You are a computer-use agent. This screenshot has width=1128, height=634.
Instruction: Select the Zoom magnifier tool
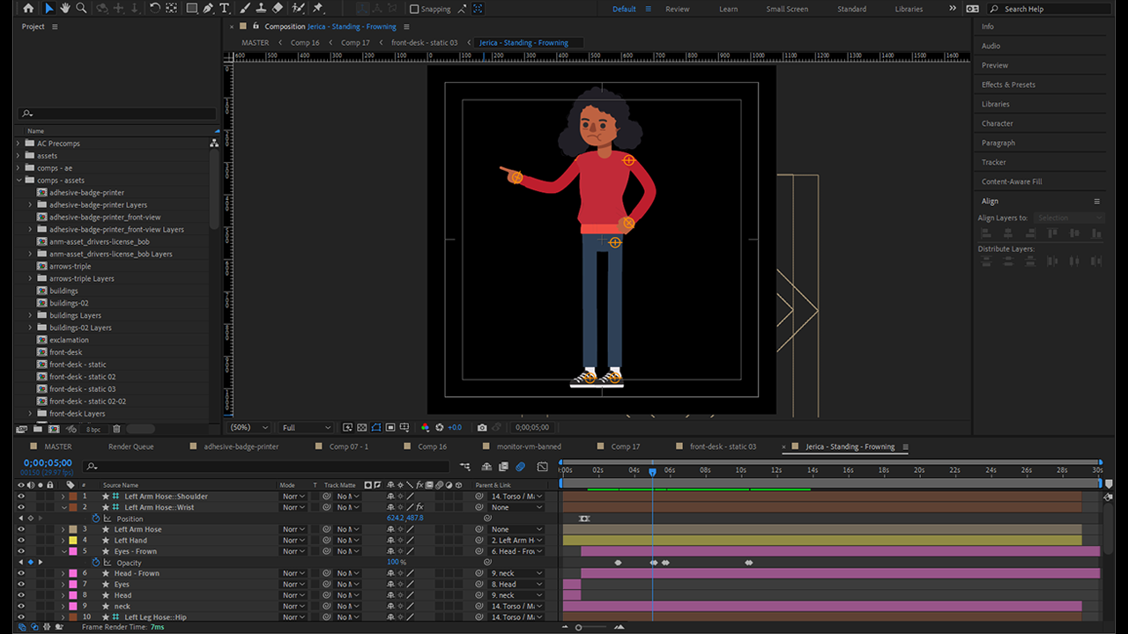(x=81, y=8)
